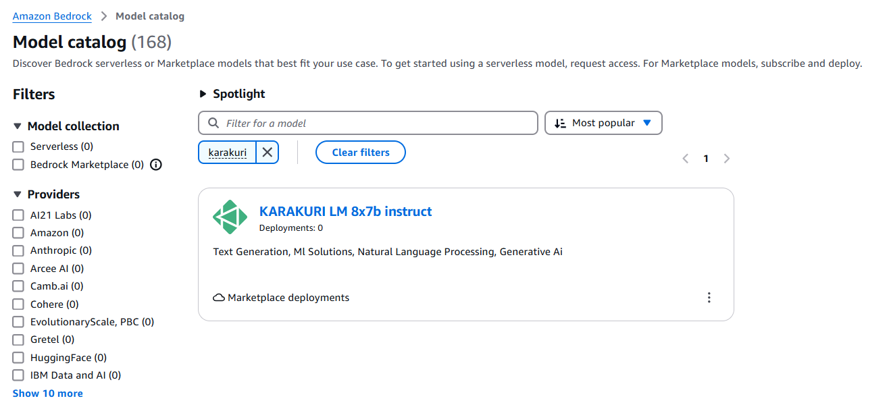The image size is (889, 409).
Task: Click Clear filters button
Action: coord(361,153)
